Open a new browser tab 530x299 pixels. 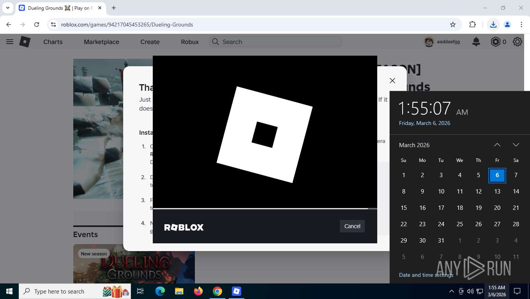114,8
